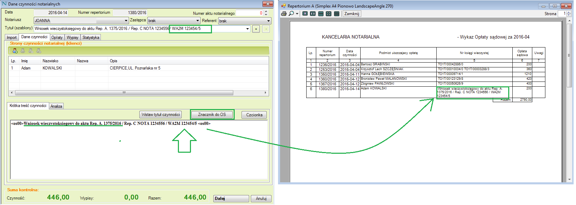Click Zamknij to close the print preview
This screenshot has width=576, height=205.
tap(352, 14)
